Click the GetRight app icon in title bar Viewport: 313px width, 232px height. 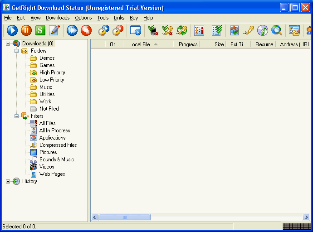[6, 7]
